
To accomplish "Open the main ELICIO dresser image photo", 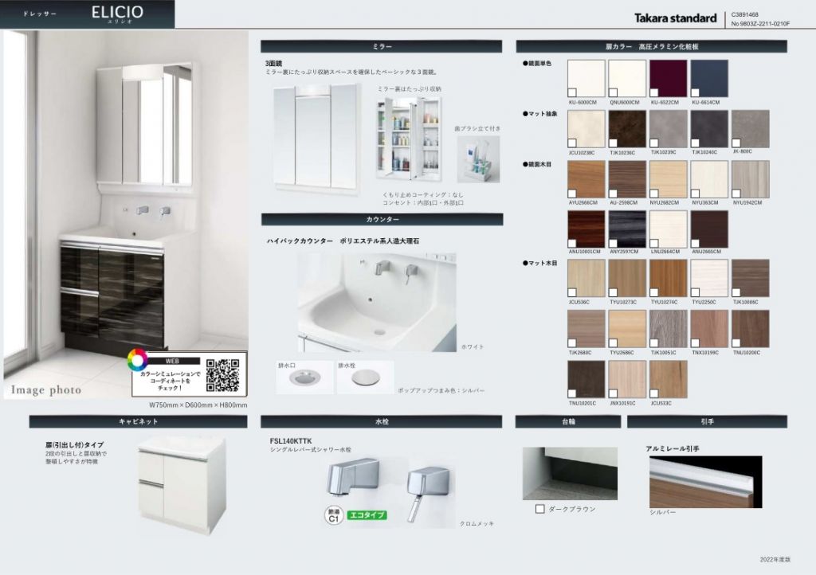I will (x=126, y=215).
